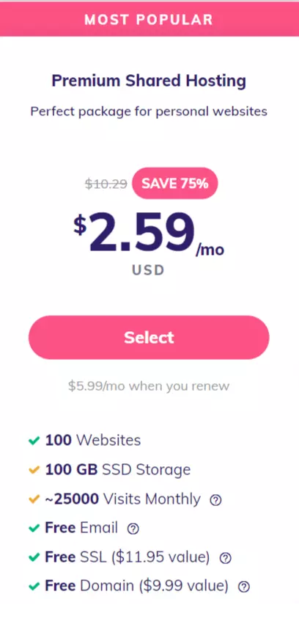Open the Free Email info tooltip icon
The height and width of the screenshot is (633, 299).
133,529
